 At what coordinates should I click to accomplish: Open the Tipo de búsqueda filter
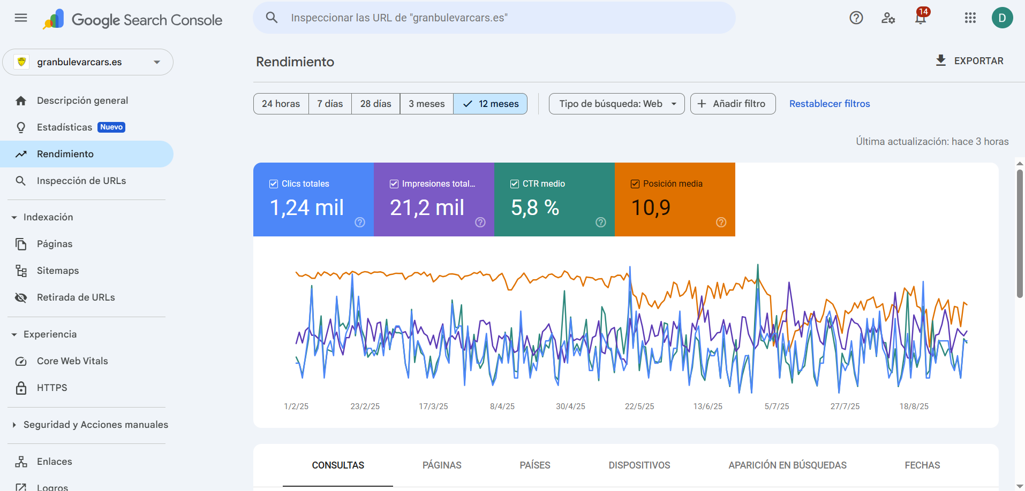[616, 103]
